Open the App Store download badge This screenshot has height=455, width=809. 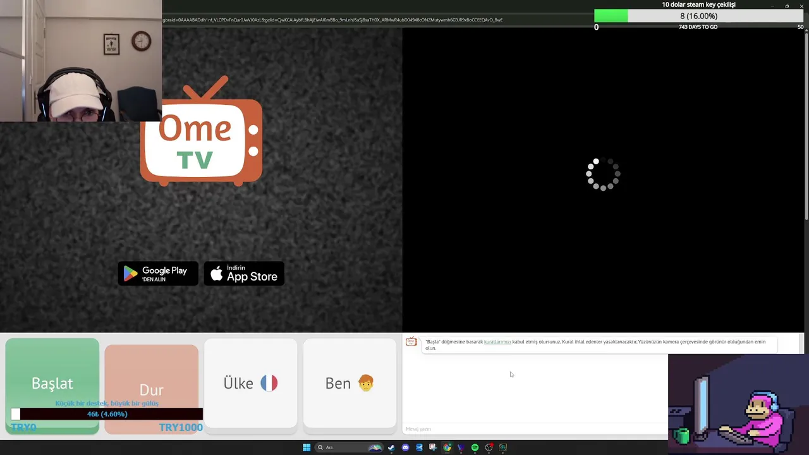(244, 274)
